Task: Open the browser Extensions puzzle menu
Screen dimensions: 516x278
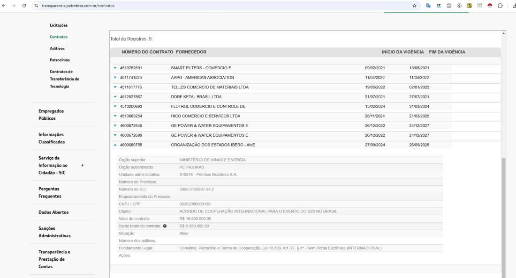Action: point(500,6)
